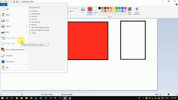Collapse the ribbon using the chevron
This screenshot has width=178, height=100.
(x=174, y=4)
